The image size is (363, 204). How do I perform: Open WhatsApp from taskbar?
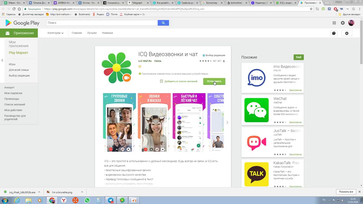coord(87,200)
